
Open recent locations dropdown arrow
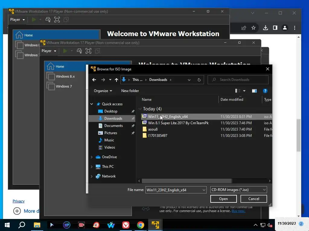[x=110, y=80]
